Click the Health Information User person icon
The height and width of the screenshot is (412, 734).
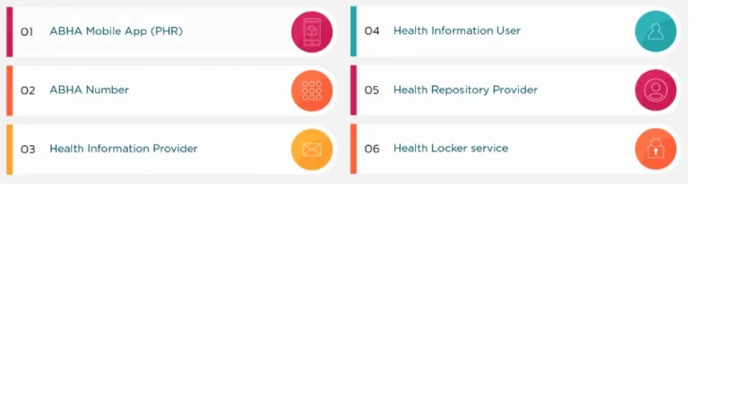tap(655, 31)
